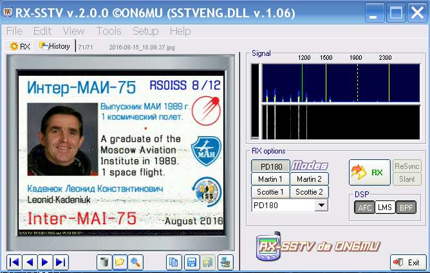
Task: Open the Setup menu
Action: [x=145, y=31]
